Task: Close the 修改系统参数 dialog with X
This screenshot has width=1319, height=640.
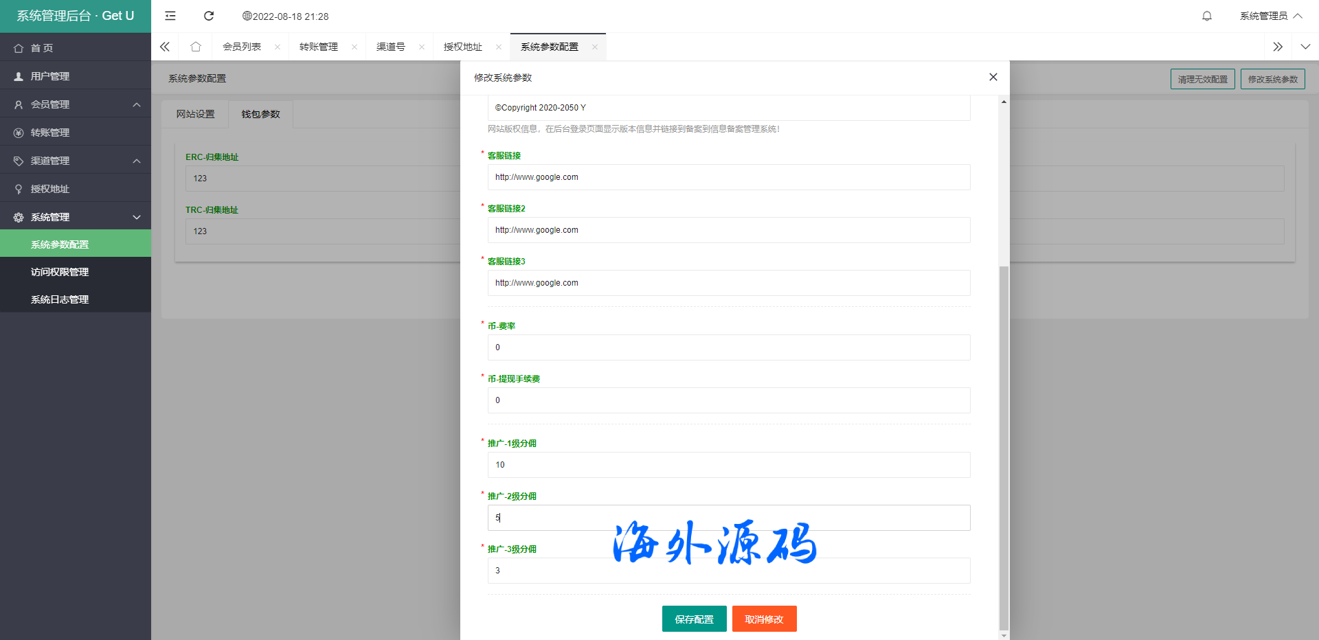Action: (993, 77)
